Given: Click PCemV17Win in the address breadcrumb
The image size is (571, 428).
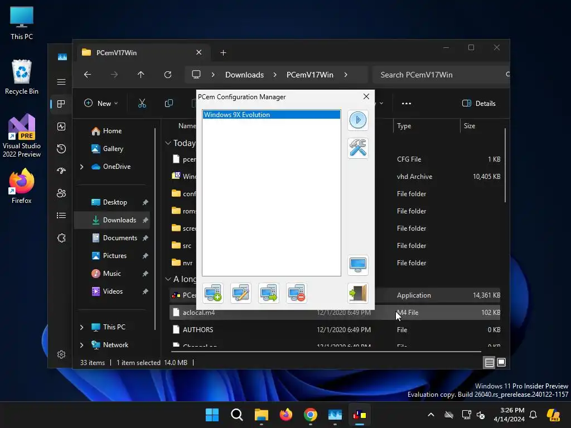Looking at the screenshot, I should (x=310, y=75).
